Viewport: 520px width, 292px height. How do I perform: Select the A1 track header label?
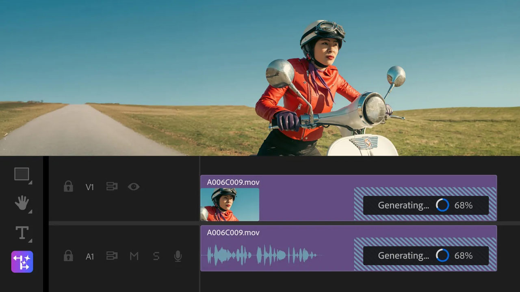pyautogui.click(x=90, y=257)
